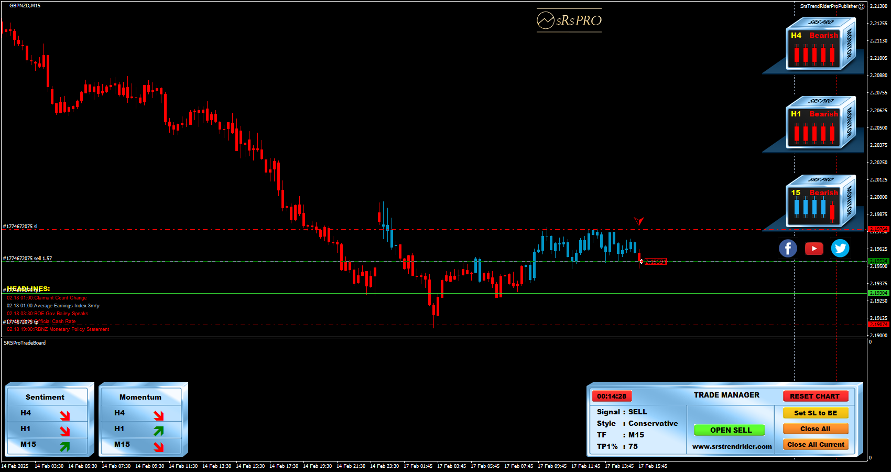Image resolution: width=891 pixels, height=472 pixels.
Task: Select the stop loss line label
Action: point(20,227)
